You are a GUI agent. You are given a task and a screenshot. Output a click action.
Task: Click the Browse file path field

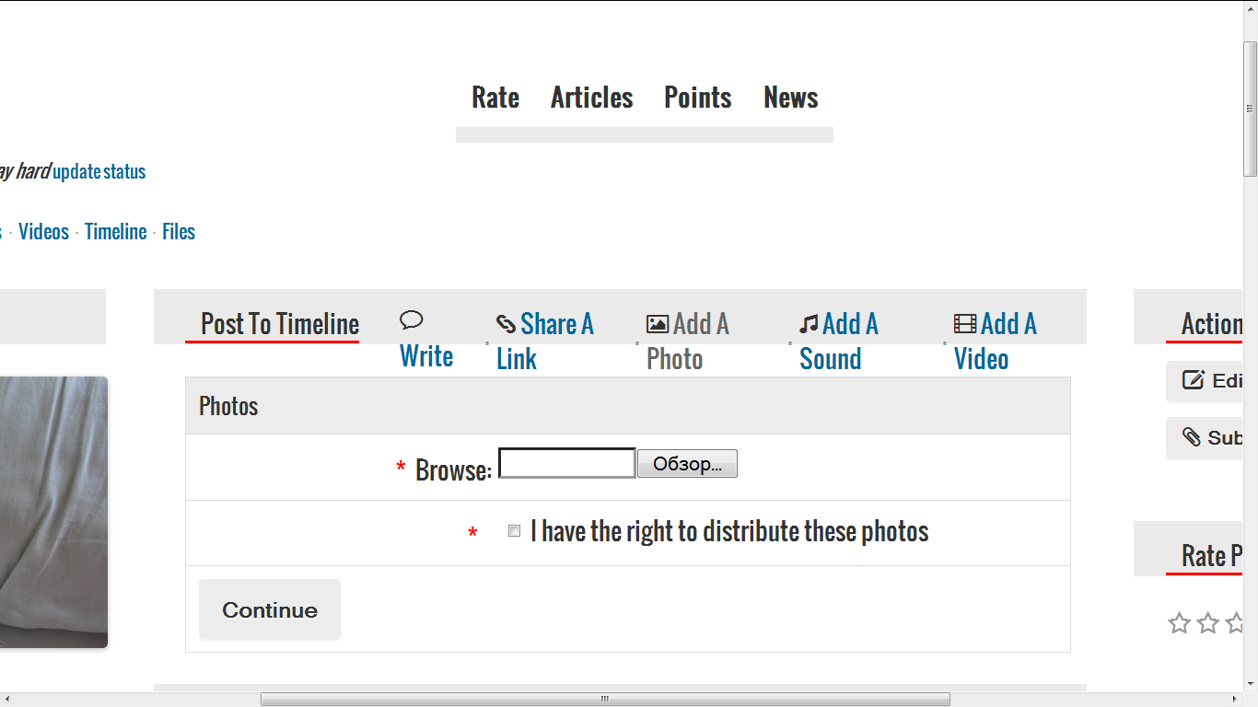coord(567,463)
